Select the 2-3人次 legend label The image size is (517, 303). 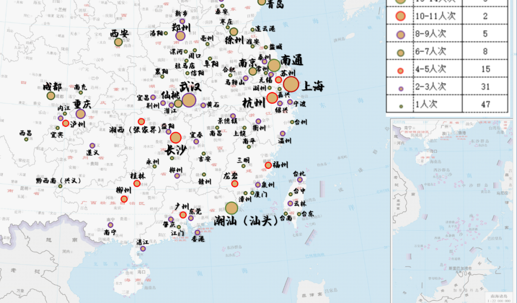point(431,87)
